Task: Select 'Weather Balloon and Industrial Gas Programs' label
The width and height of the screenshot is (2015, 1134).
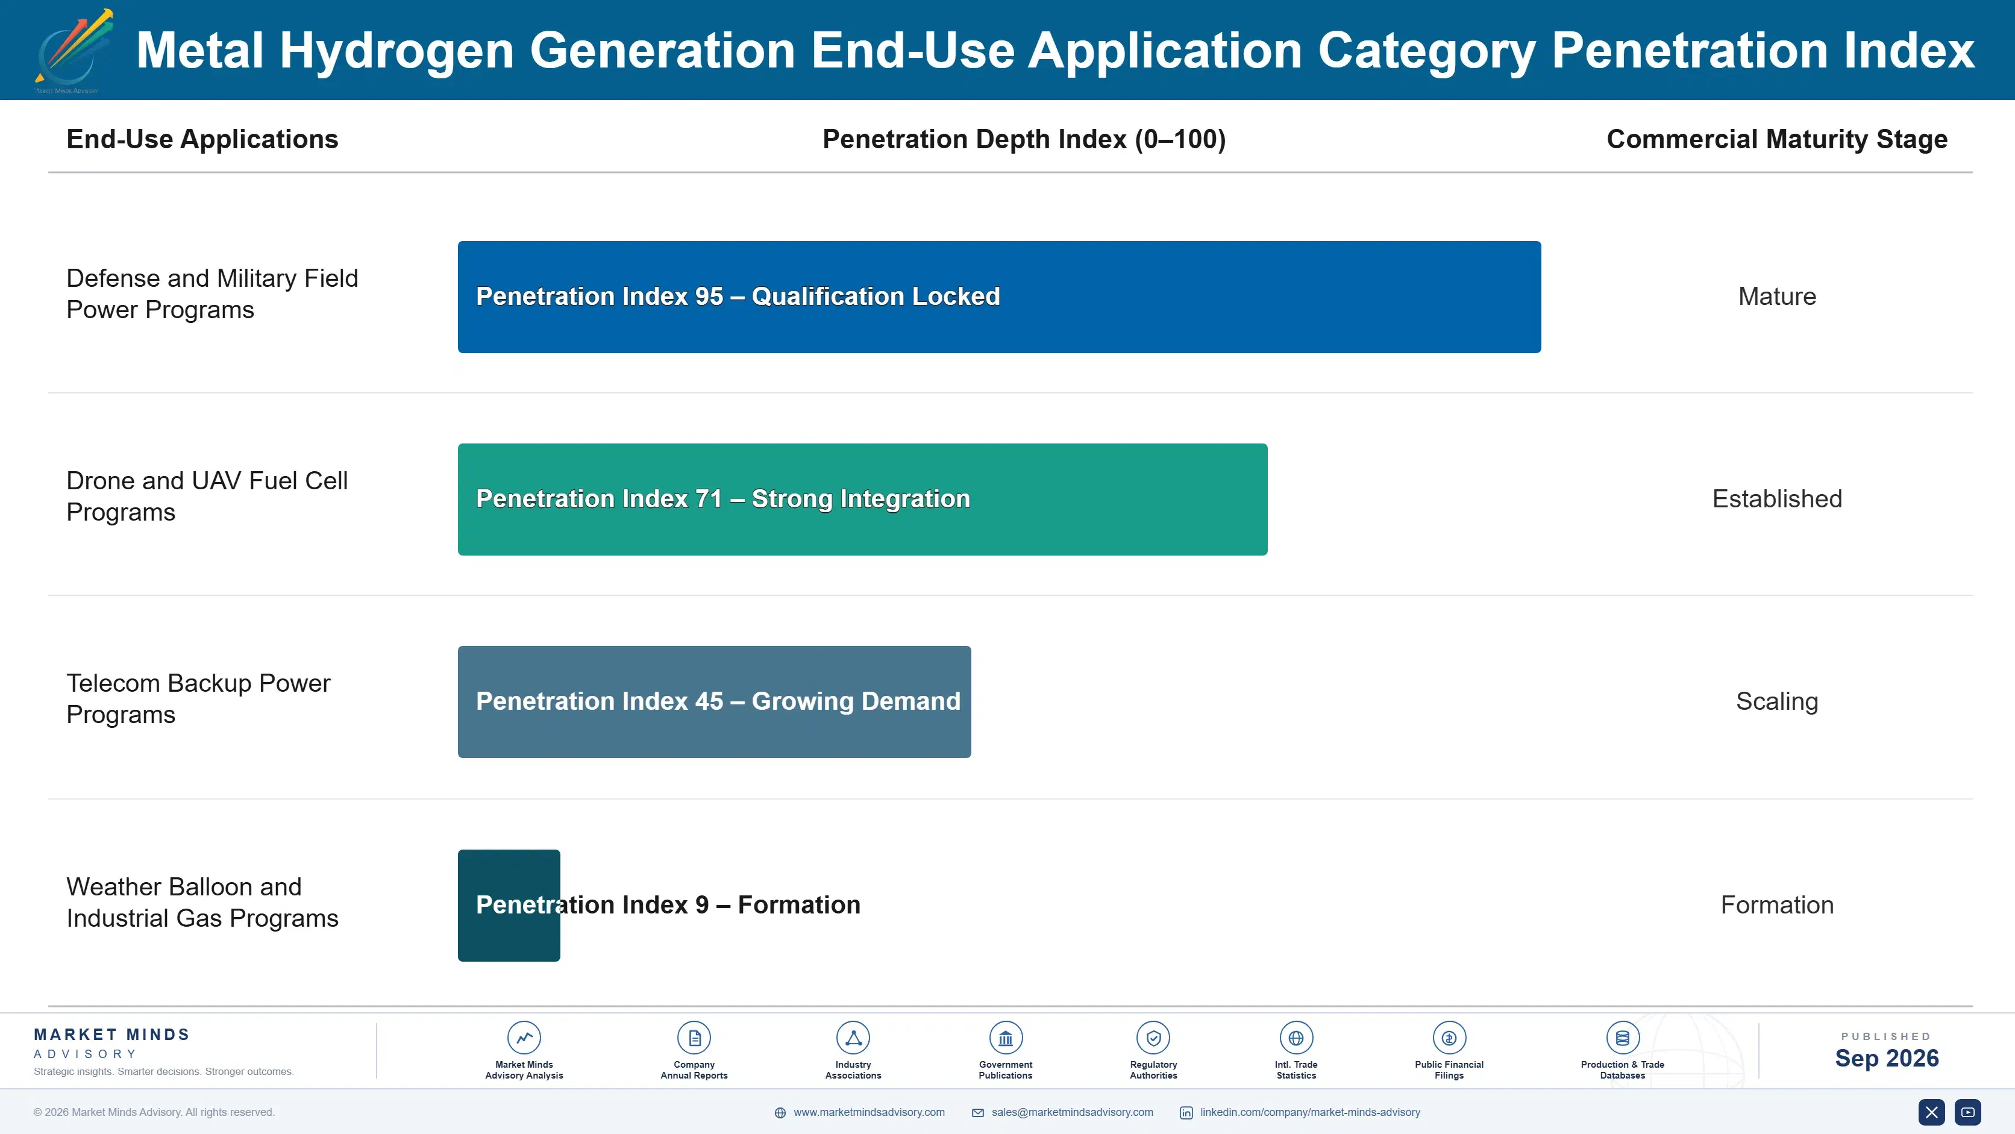Action: click(x=202, y=903)
